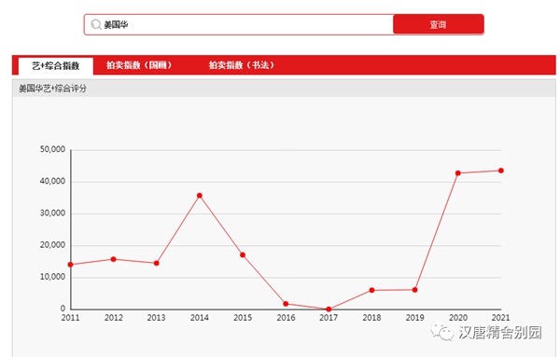
Task: Click the 姜国华艺+综合评分 chart title
Action: click(x=52, y=89)
